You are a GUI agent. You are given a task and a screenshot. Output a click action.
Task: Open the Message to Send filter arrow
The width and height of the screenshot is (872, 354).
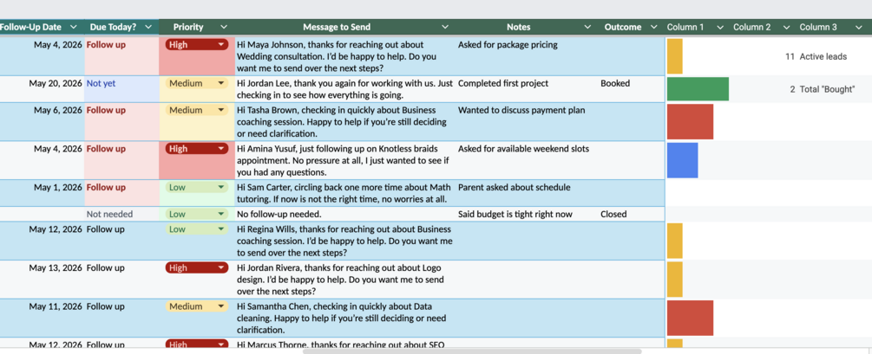coord(445,27)
